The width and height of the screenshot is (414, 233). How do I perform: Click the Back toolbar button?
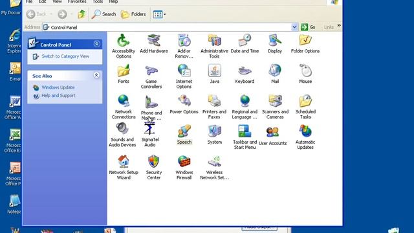coord(36,14)
